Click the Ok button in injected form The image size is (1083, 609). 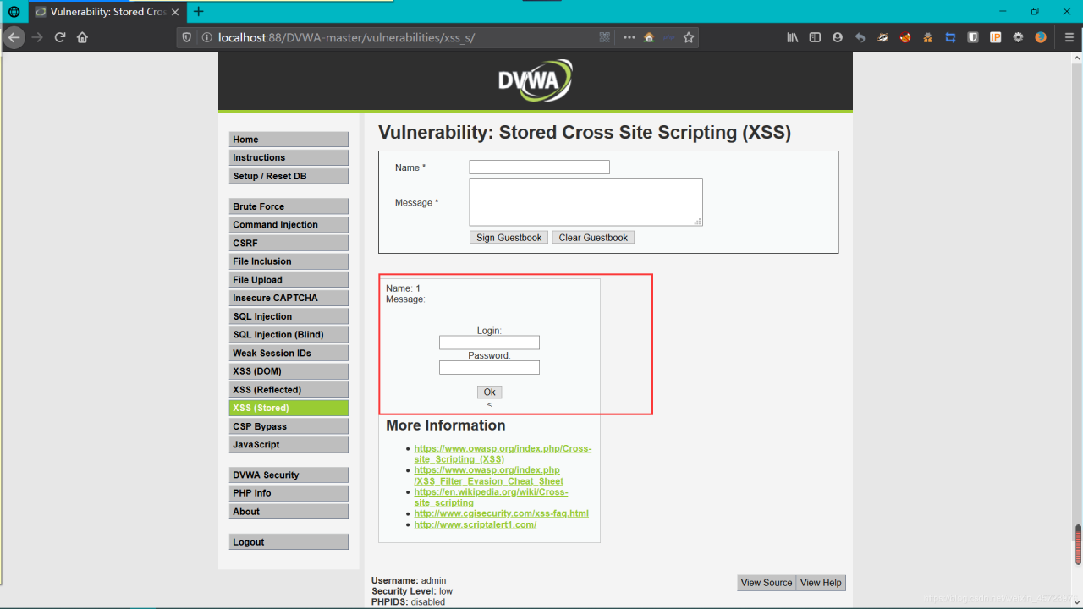(x=489, y=392)
